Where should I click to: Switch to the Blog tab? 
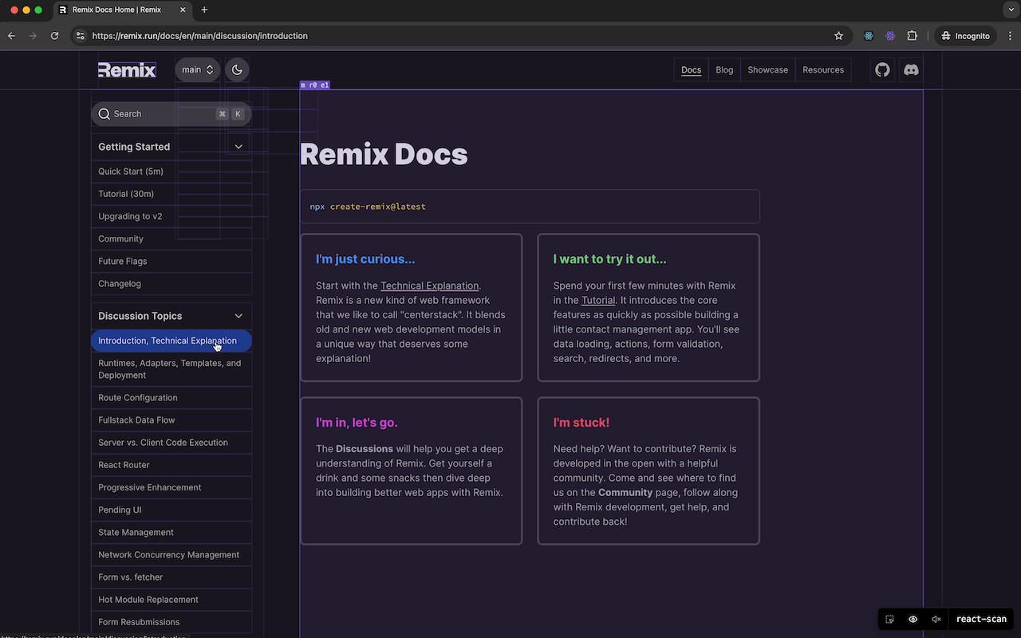pos(723,69)
